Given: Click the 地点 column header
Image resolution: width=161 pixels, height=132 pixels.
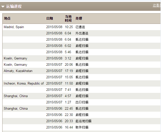Looking at the screenshot, I should 7,18.
